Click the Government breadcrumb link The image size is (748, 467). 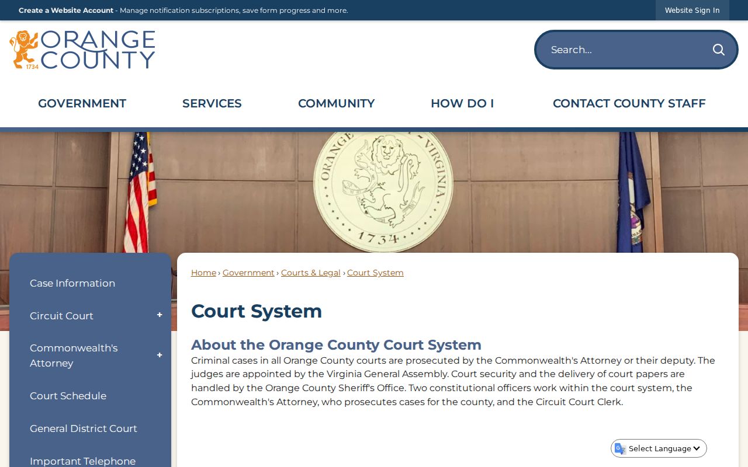click(248, 273)
